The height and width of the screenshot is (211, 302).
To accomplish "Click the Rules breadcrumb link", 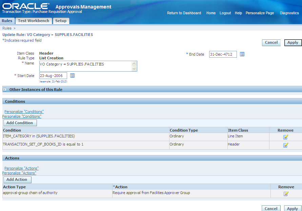I will [x=7, y=28].
